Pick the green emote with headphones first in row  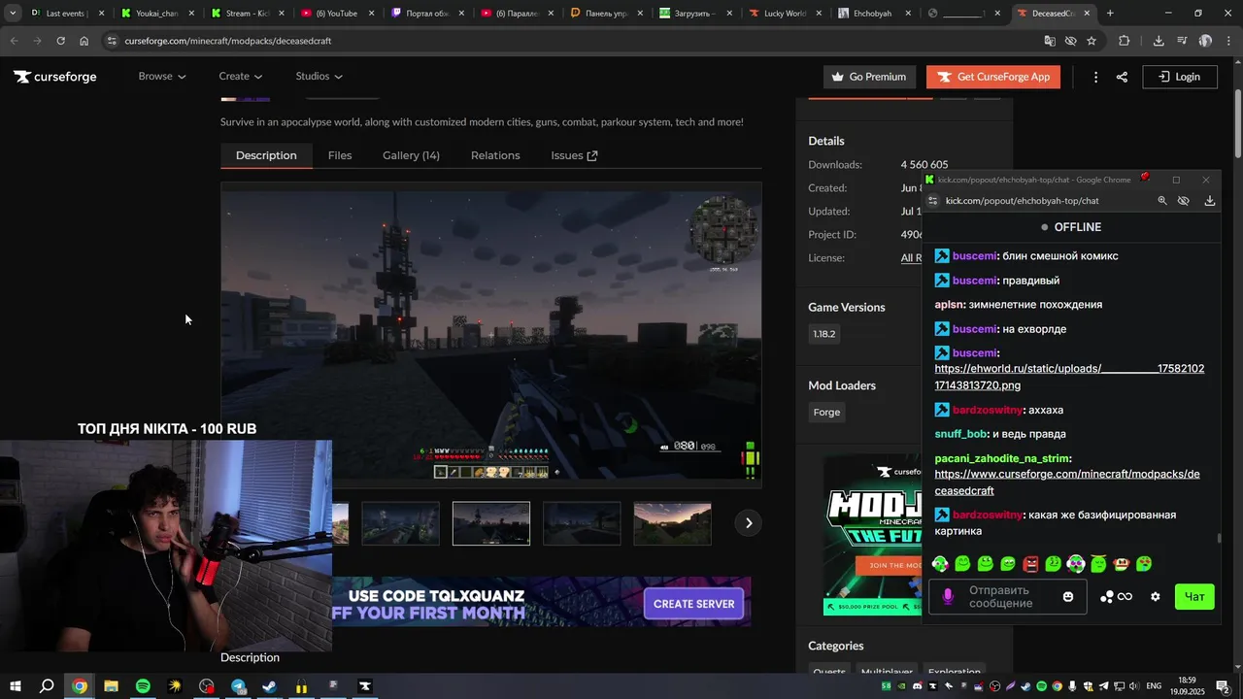pos(939,563)
